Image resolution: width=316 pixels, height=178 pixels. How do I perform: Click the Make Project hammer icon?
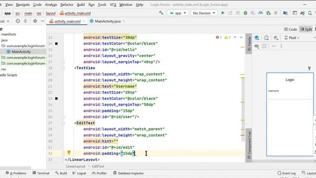(161, 13)
